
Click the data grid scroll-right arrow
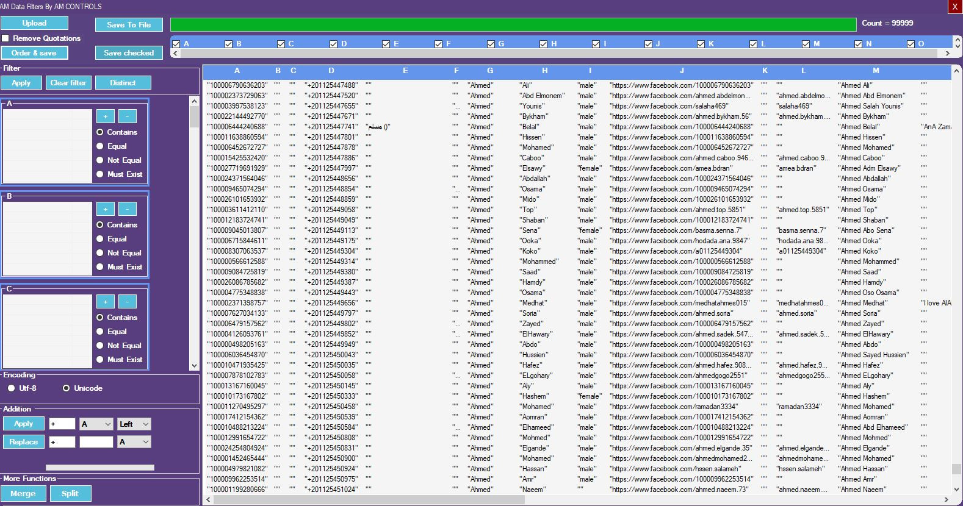[948, 500]
